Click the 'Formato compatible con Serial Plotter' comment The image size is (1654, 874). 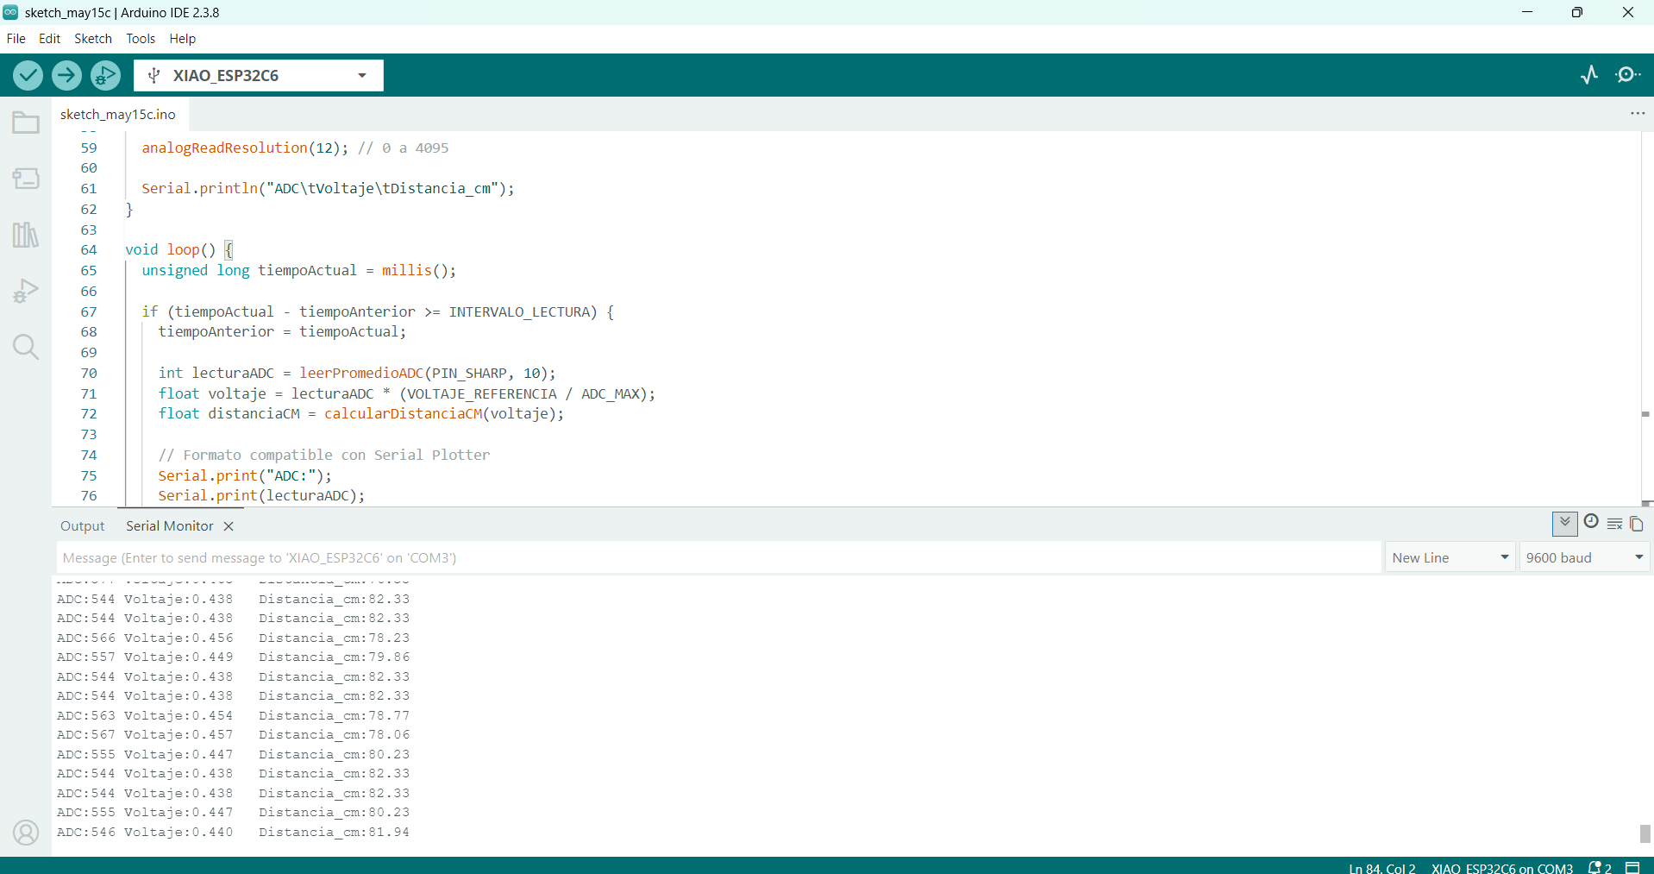coord(324,456)
